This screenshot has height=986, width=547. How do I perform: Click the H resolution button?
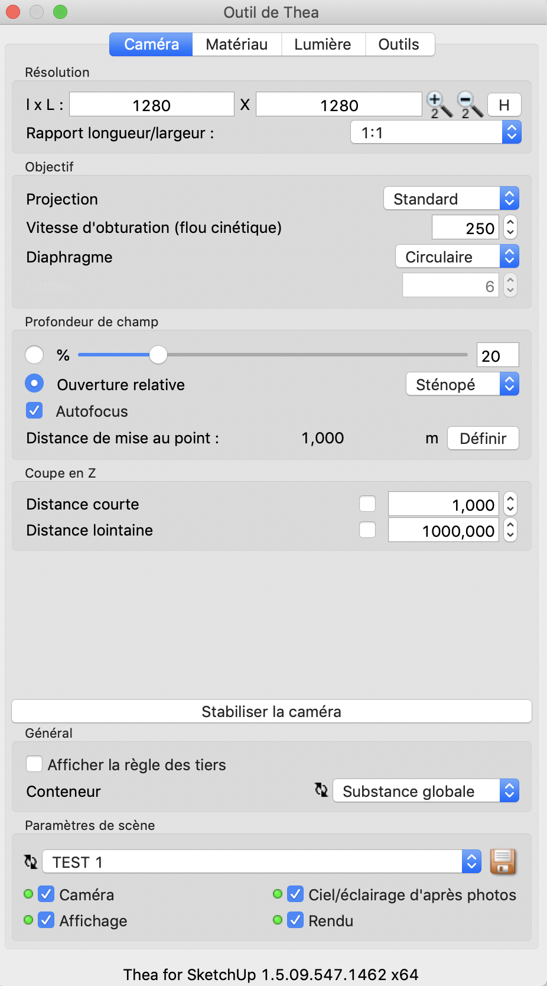pyautogui.click(x=504, y=105)
